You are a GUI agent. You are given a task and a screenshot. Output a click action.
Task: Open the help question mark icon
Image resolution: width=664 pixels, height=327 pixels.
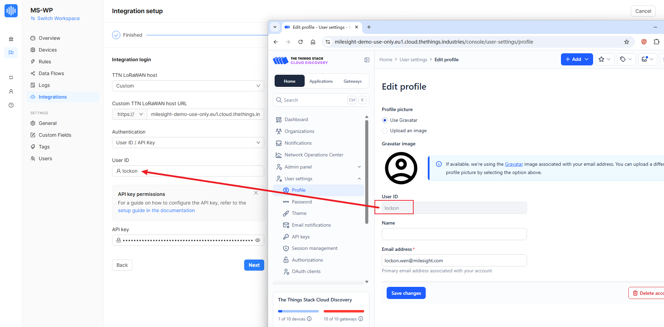coord(11,105)
